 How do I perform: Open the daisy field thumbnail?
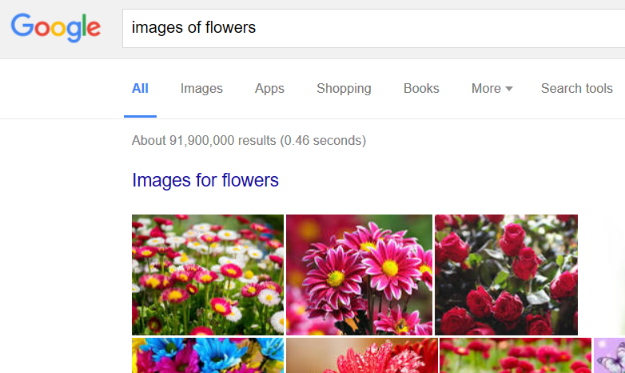(x=208, y=275)
